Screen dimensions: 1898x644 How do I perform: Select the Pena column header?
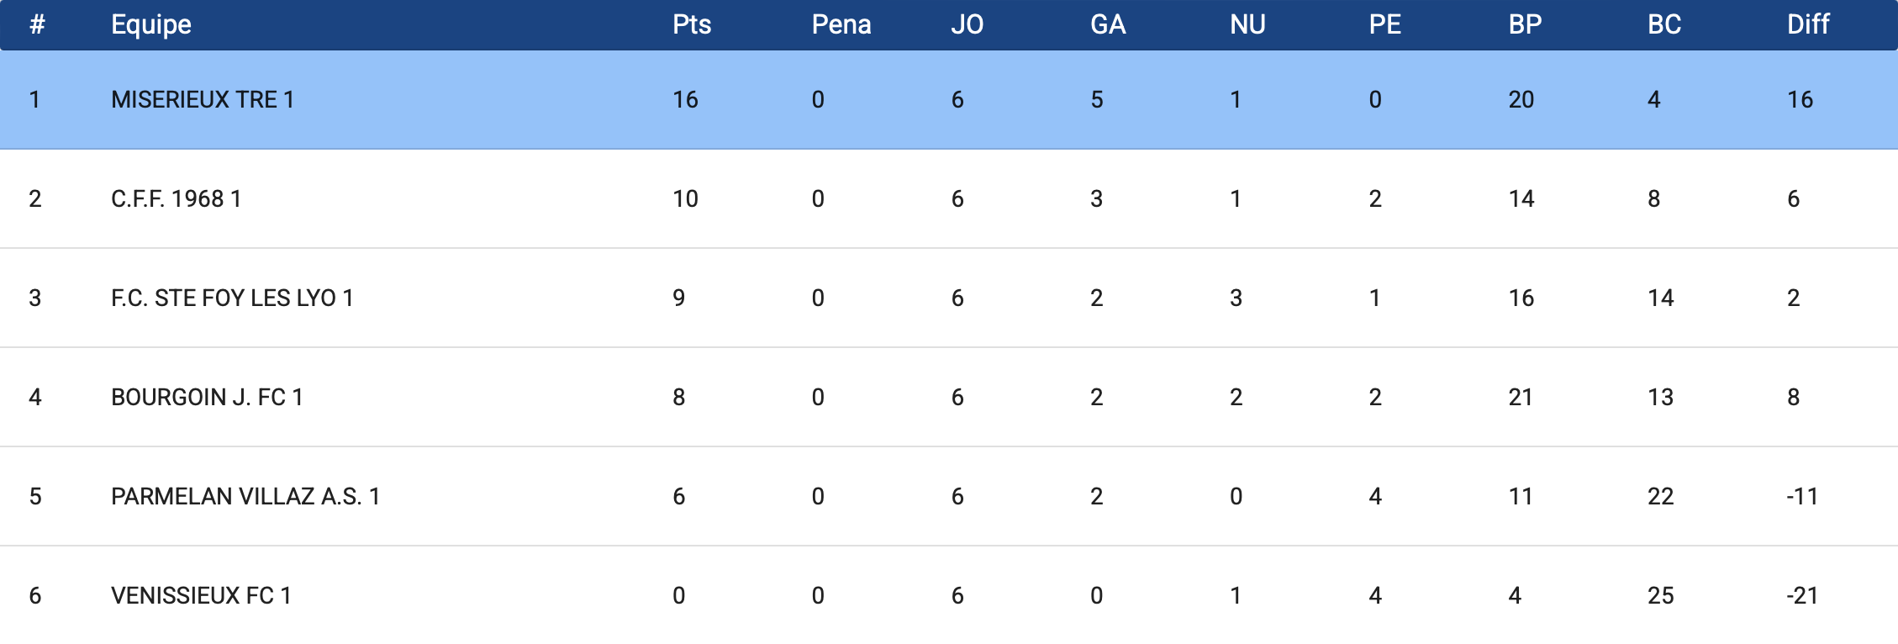pyautogui.click(x=841, y=24)
